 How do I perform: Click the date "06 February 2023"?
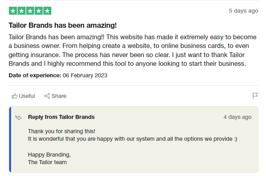click(x=85, y=75)
